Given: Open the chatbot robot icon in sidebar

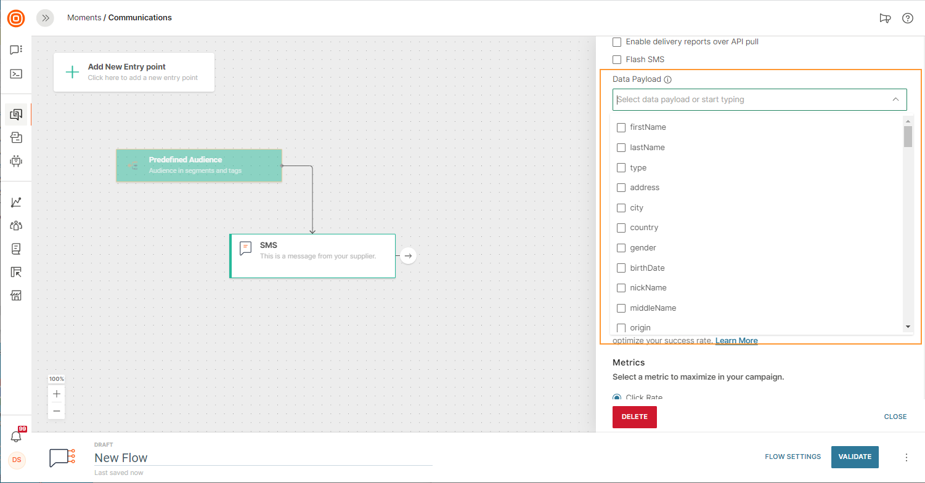Looking at the screenshot, I should tap(17, 161).
